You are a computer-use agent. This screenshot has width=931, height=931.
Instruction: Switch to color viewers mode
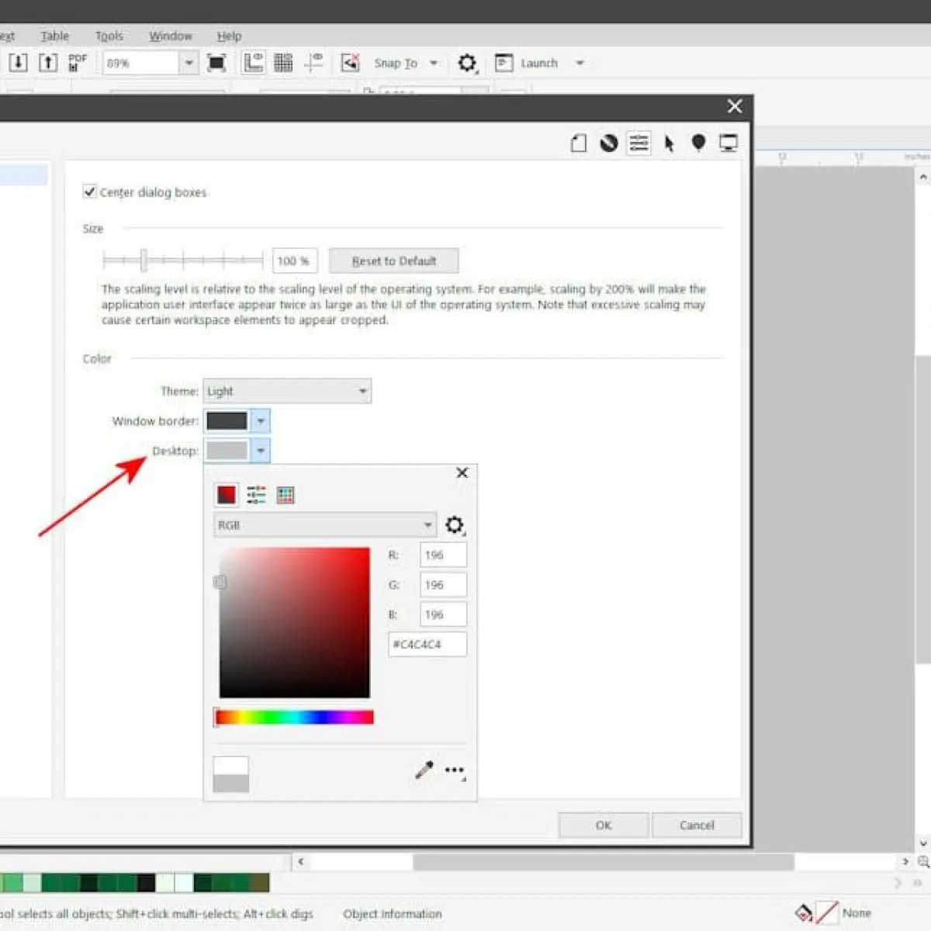[226, 495]
